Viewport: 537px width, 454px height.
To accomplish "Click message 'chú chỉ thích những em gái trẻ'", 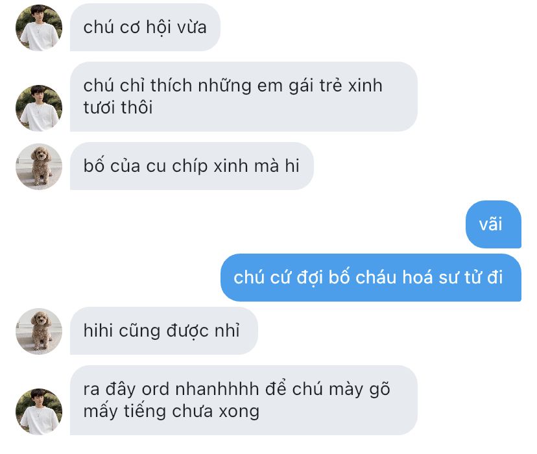I will click(243, 97).
